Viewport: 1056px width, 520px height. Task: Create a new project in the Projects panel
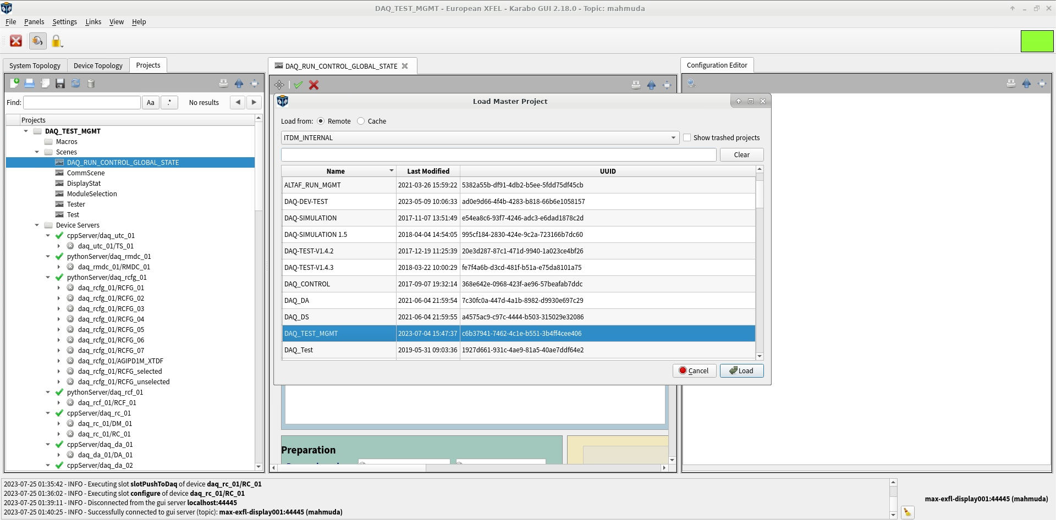(x=14, y=84)
